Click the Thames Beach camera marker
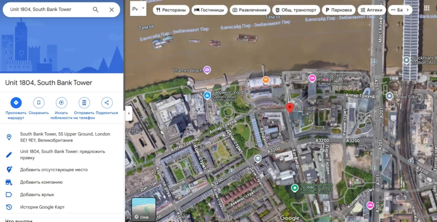The height and width of the screenshot is (222, 437). point(207,70)
